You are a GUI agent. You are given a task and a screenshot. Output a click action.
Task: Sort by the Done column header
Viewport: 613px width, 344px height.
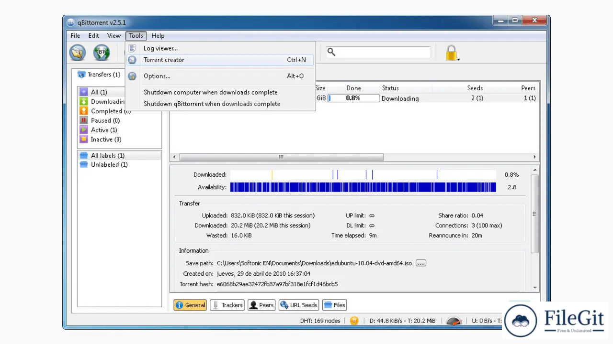(x=353, y=88)
